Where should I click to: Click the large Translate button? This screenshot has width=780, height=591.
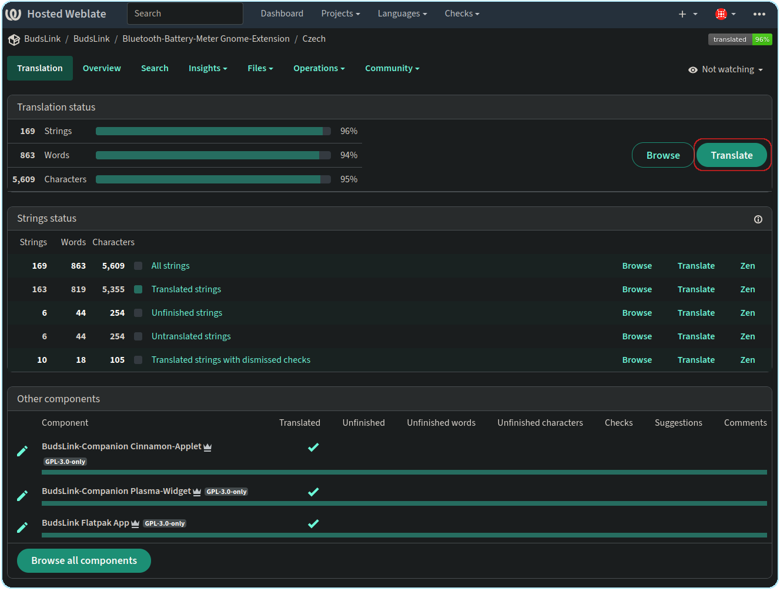click(732, 155)
